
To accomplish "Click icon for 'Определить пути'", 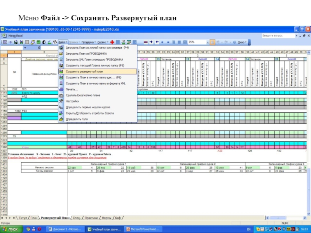I will coord(61,119).
